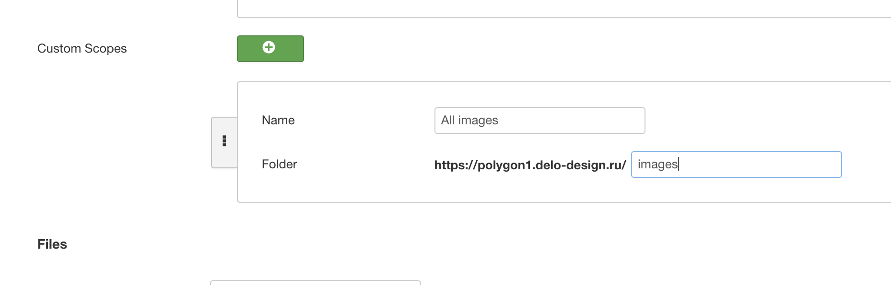Click the Name label in the scope card
Image resolution: width=891 pixels, height=285 pixels.
(278, 121)
